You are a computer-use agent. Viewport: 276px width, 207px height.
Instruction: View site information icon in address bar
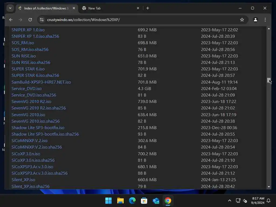[42, 20]
